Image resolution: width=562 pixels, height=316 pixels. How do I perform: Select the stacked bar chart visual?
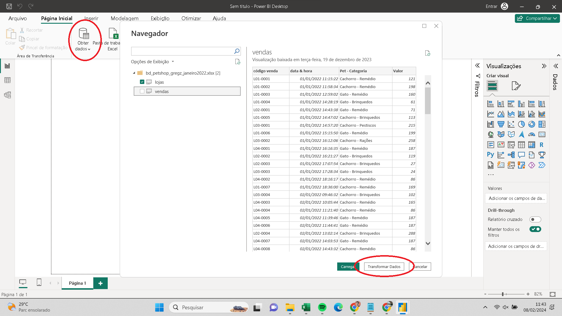491,104
